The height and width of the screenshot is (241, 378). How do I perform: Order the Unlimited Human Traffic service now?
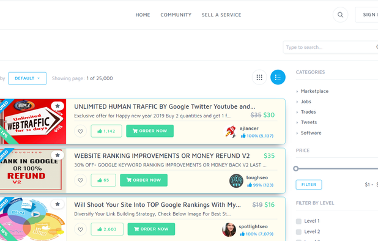(150, 131)
